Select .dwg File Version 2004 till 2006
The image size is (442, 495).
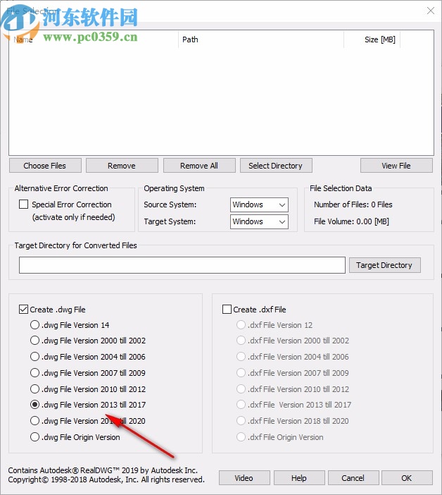coord(34,356)
